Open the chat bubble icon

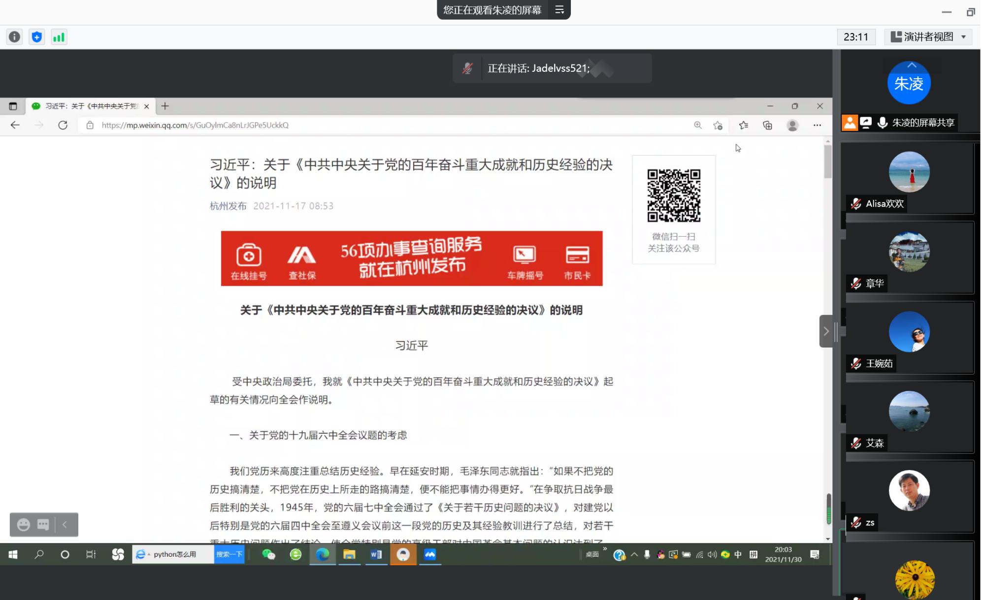tap(43, 525)
